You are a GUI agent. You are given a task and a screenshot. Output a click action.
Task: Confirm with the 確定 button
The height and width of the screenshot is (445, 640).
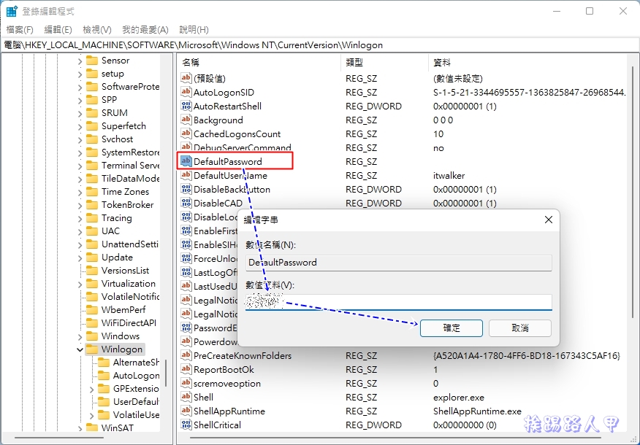coord(452,328)
